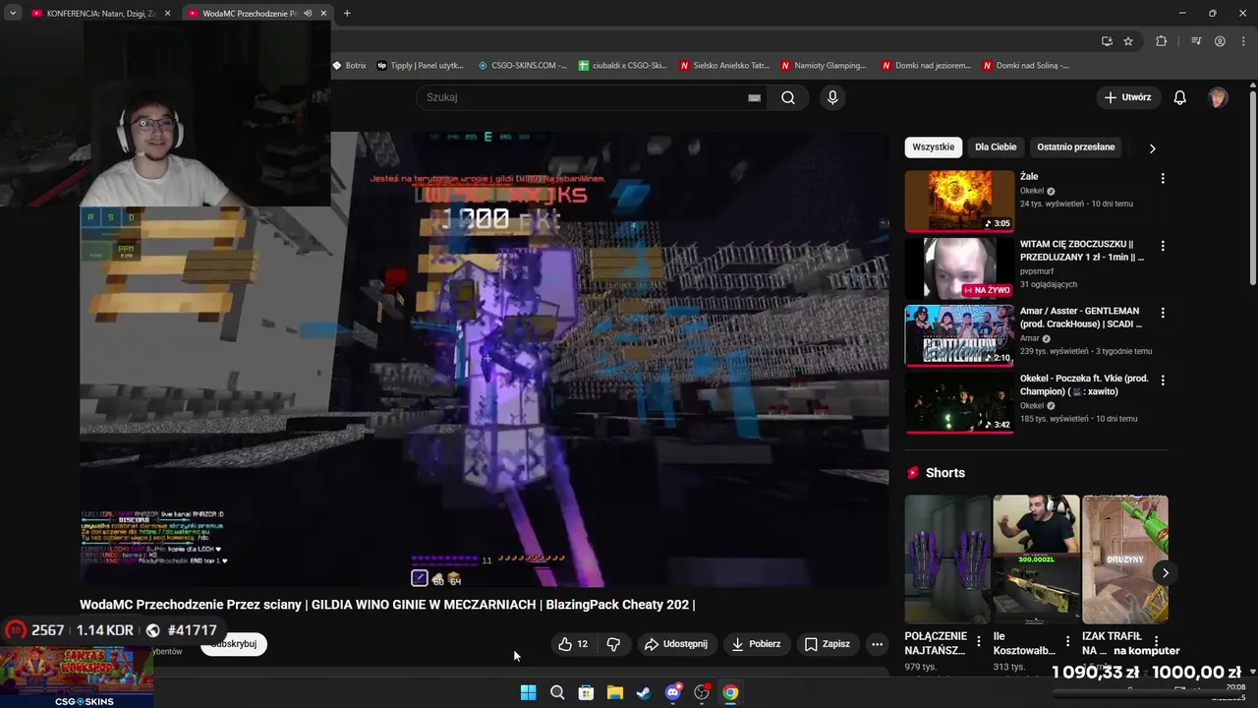1258x708 pixels.
Task: Open the Ile Kosztowałb short thumbnail
Action: tap(1036, 559)
